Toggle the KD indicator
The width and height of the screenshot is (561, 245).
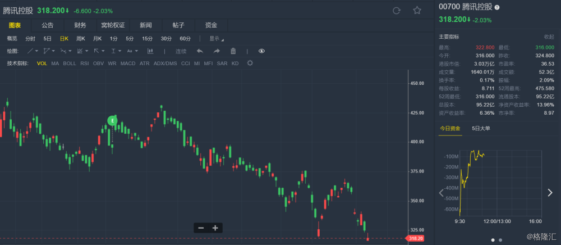pyautogui.click(x=235, y=63)
